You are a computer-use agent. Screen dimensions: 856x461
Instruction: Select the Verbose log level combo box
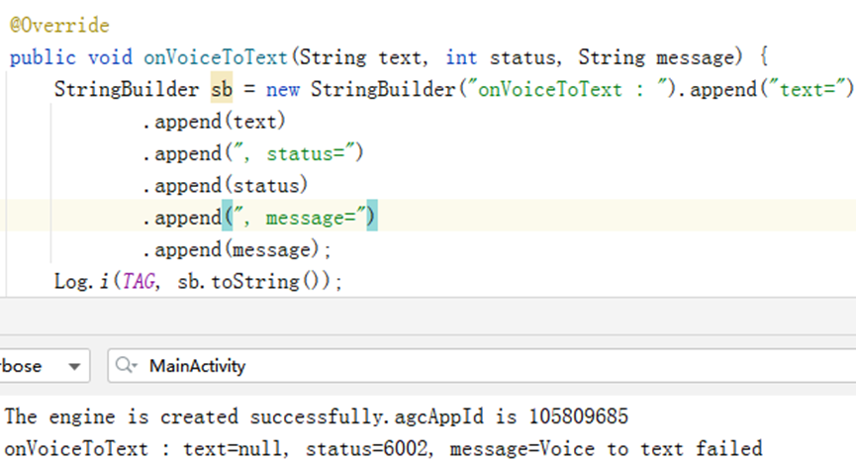[45, 365]
